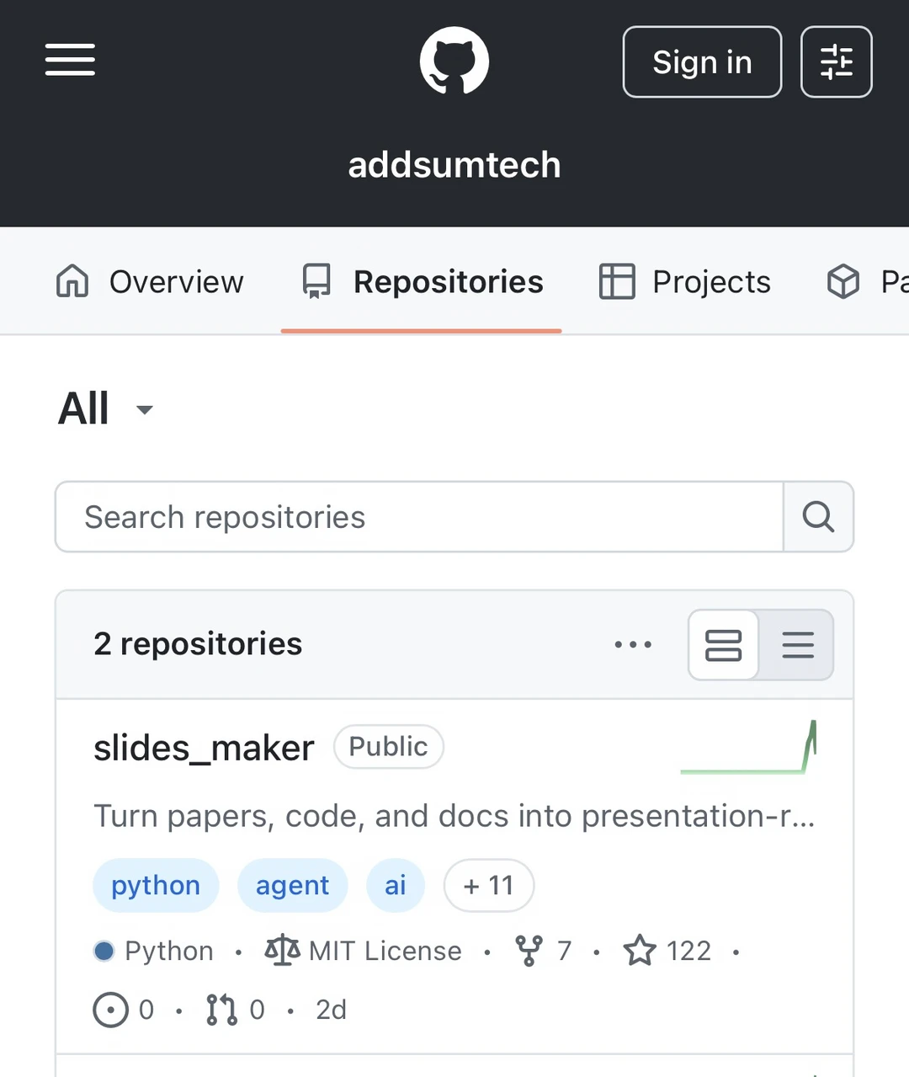Image resolution: width=909 pixels, height=1077 pixels.
Task: View slides_maker activity sparkline graph
Action: pyautogui.click(x=748, y=747)
